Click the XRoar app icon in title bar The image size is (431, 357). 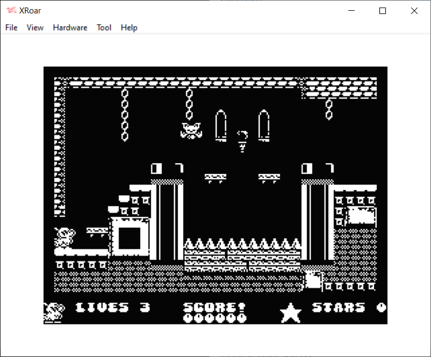click(x=11, y=11)
